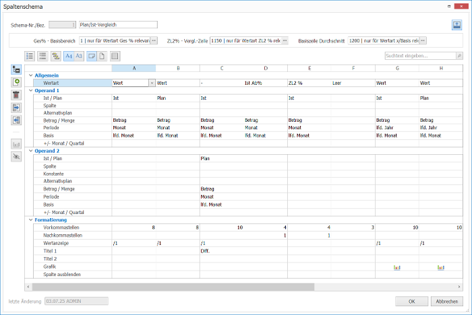The image size is (472, 315).
Task: Open Wertart dropdown in column A
Action: point(152,83)
